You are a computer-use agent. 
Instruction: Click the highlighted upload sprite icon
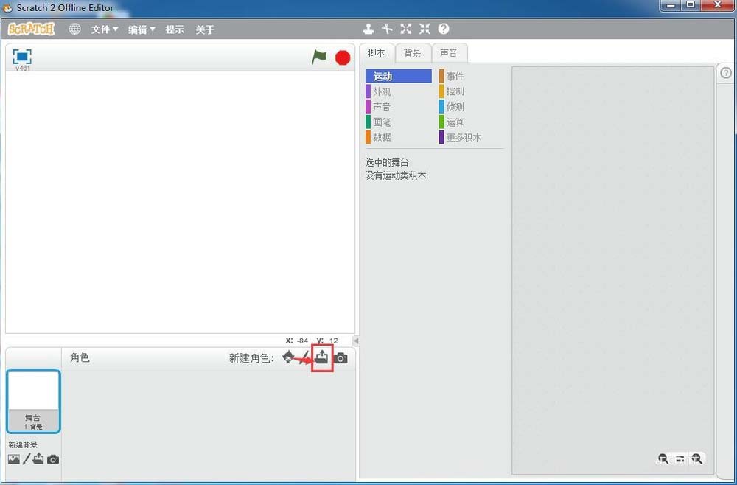coord(321,357)
